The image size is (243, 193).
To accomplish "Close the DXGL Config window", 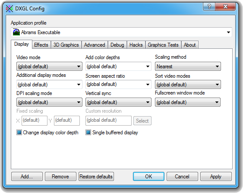I will point(225,6).
